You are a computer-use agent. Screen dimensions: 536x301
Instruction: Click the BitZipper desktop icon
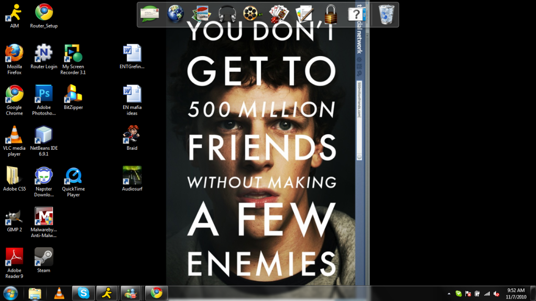73,95
